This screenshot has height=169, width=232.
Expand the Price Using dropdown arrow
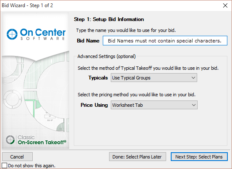pyautogui.click(x=194, y=105)
